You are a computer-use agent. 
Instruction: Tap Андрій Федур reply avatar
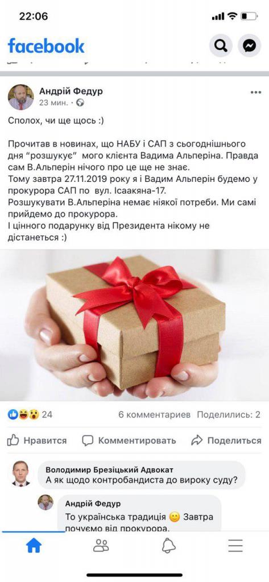(45, 502)
